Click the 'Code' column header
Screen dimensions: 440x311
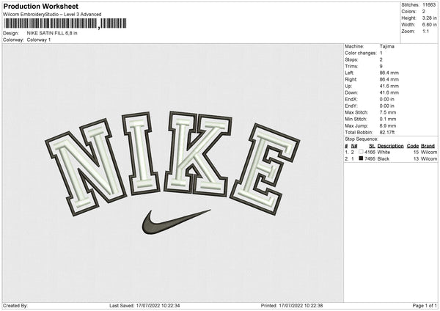point(413,146)
